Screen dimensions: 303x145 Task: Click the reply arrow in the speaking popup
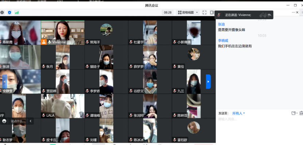(x=269, y=15)
